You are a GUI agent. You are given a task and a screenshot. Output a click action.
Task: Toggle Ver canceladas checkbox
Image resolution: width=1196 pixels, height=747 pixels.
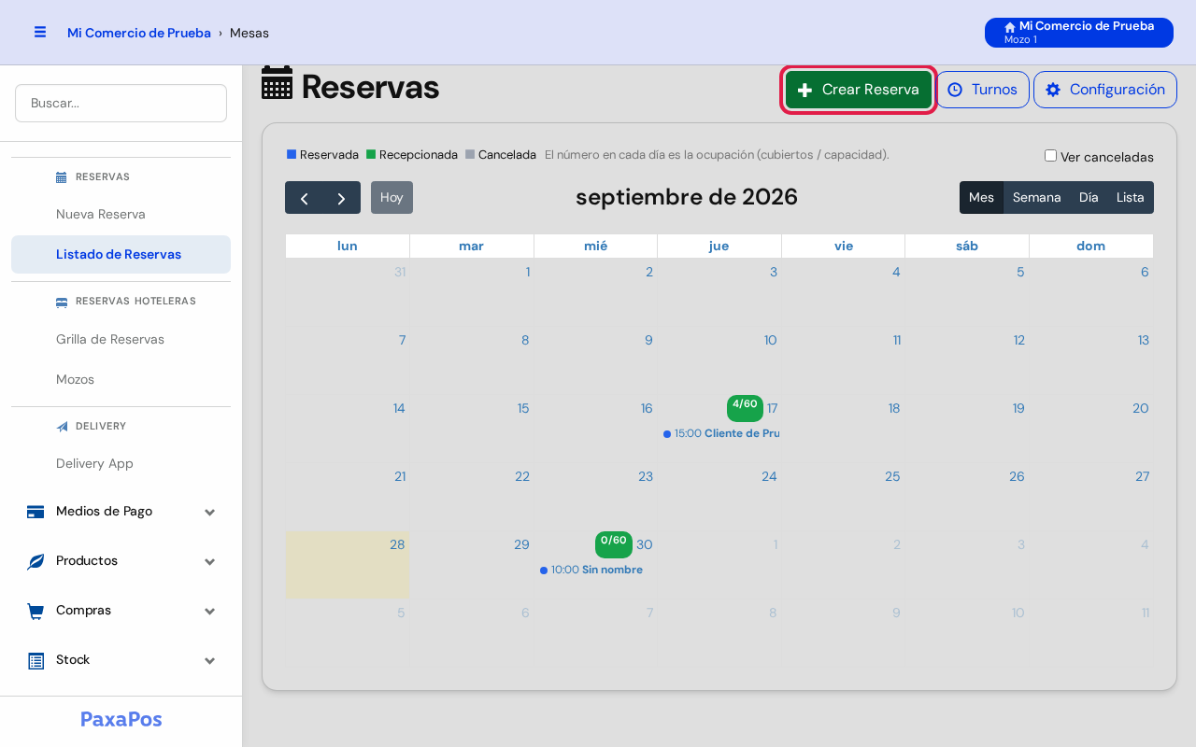coord(1050,156)
